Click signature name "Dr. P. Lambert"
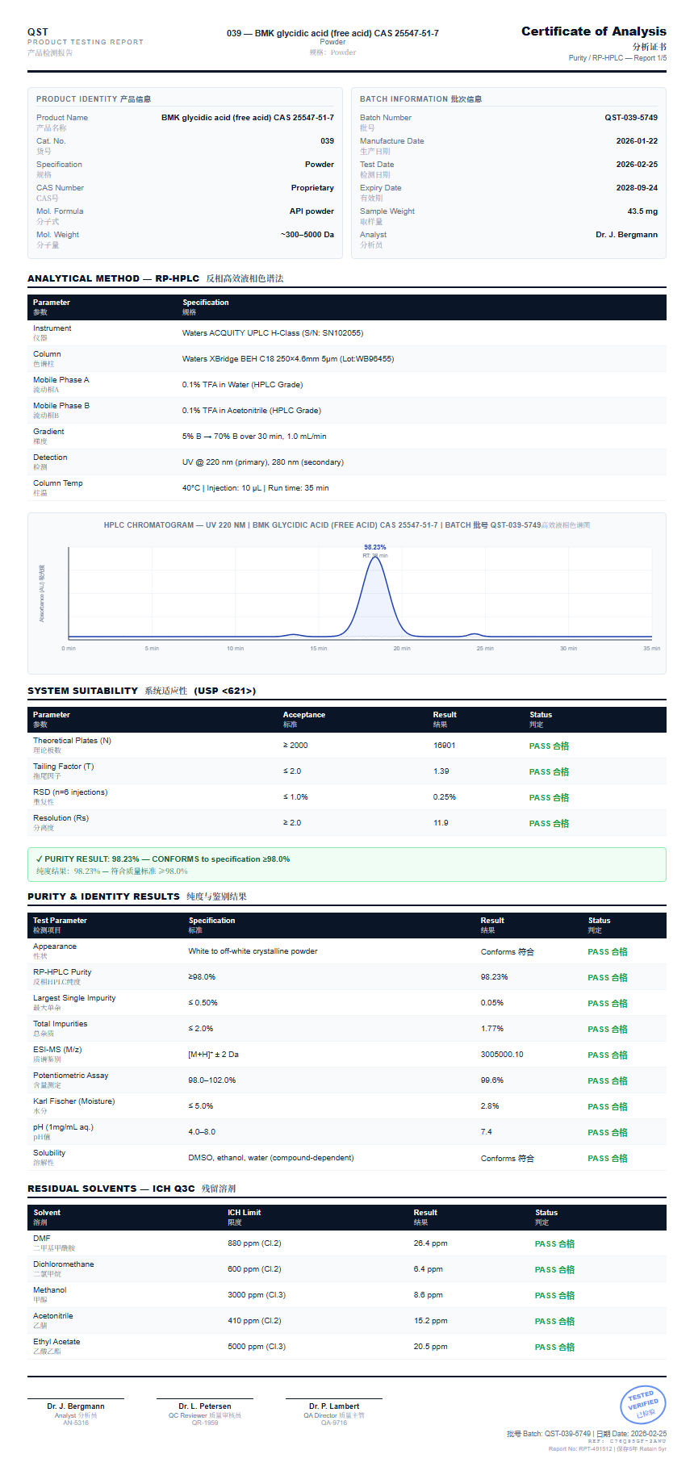Image resolution: width=694 pixels, height=1475 pixels. click(x=334, y=1406)
